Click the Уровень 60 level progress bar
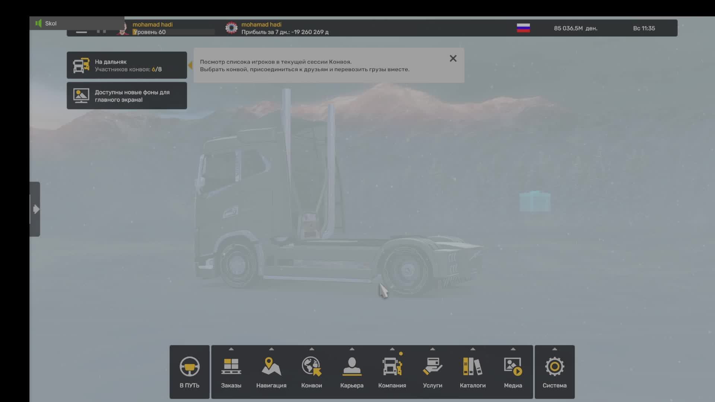The width and height of the screenshot is (715, 402). pyautogui.click(x=174, y=32)
